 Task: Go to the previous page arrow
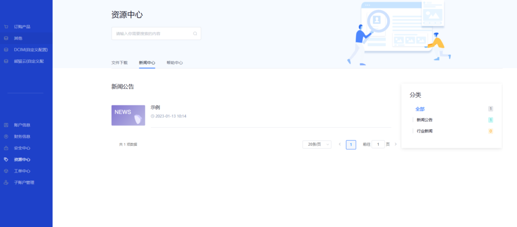tap(340, 144)
